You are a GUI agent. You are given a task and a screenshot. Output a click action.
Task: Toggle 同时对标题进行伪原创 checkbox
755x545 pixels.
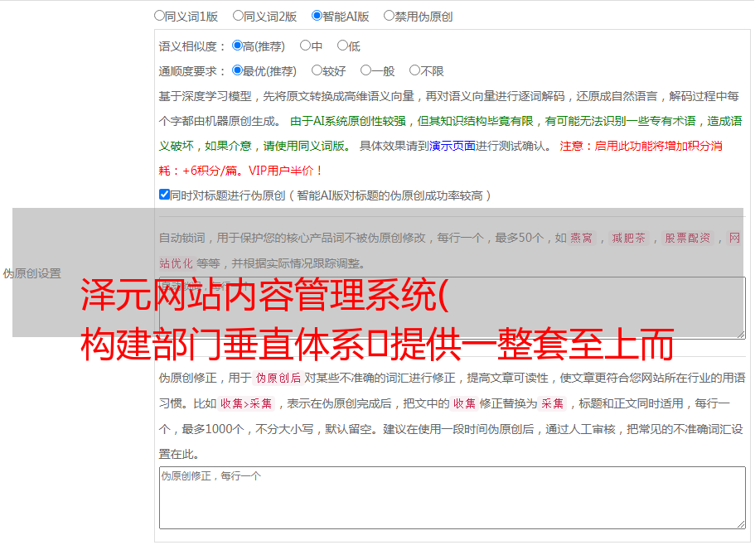(x=164, y=195)
